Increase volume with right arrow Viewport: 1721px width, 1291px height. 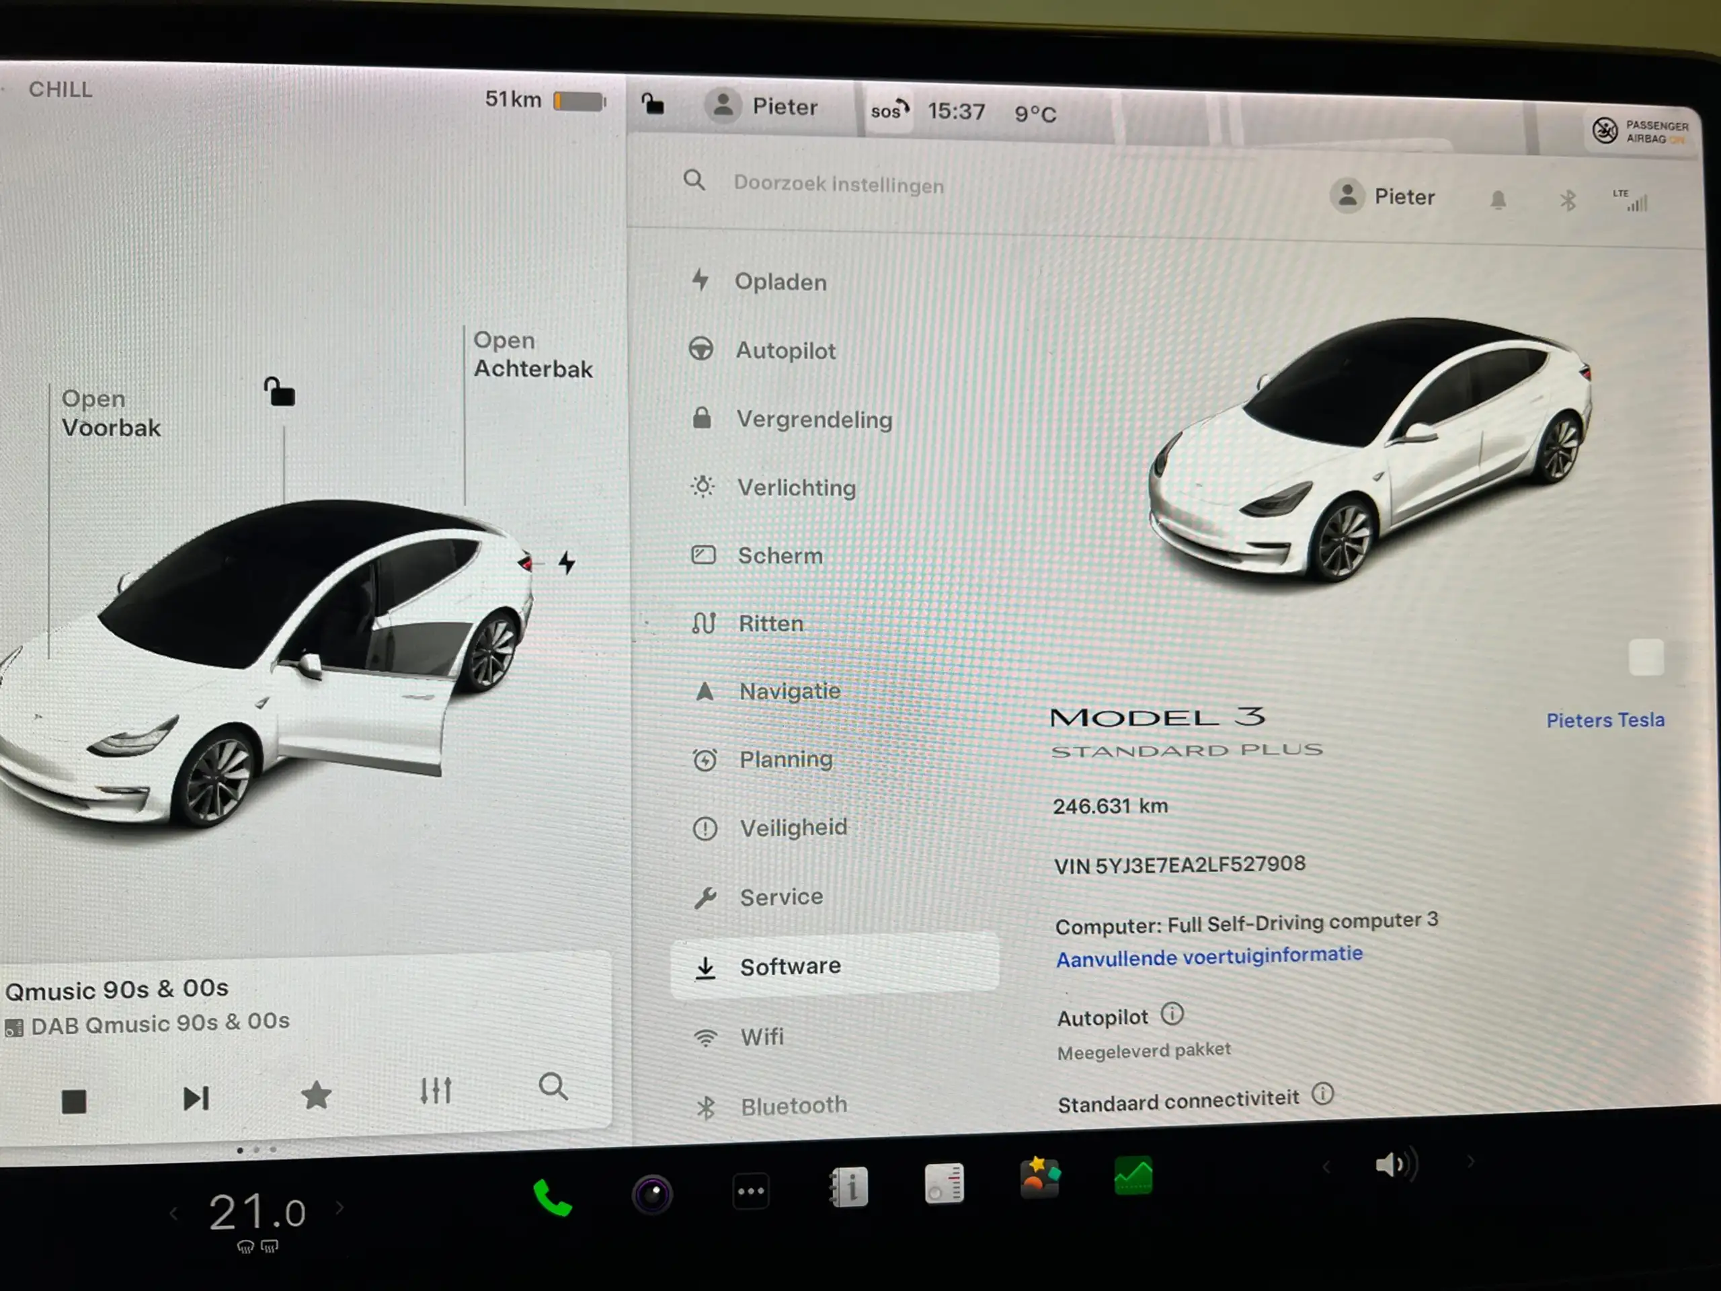tap(1470, 1162)
